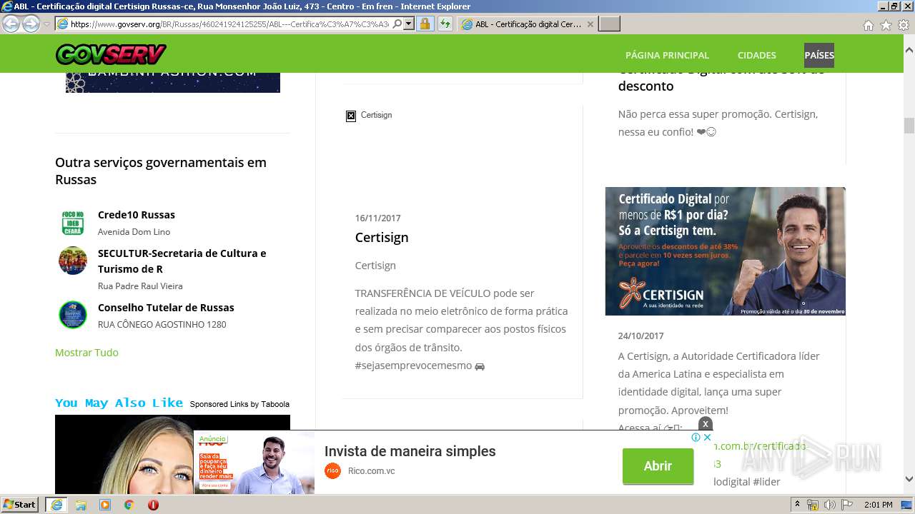Image resolution: width=915 pixels, height=514 pixels.
Task: Click the page scrollbar up arrow
Action: (x=909, y=50)
